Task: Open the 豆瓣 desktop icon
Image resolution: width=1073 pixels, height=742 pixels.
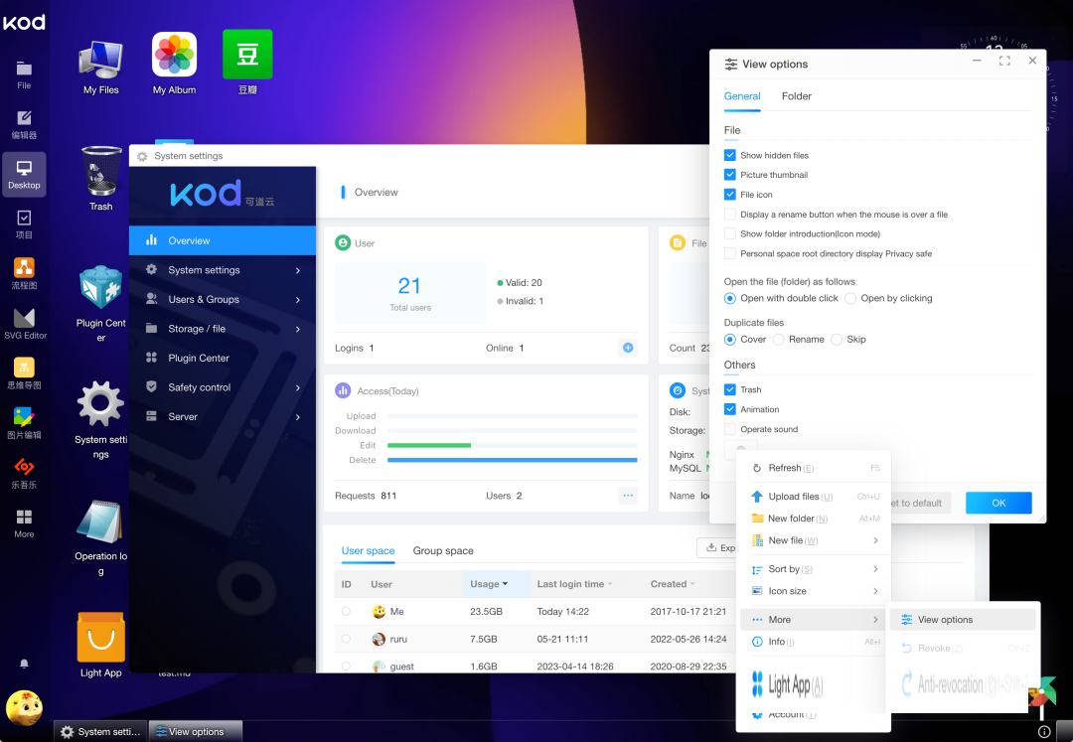Action: [x=247, y=63]
